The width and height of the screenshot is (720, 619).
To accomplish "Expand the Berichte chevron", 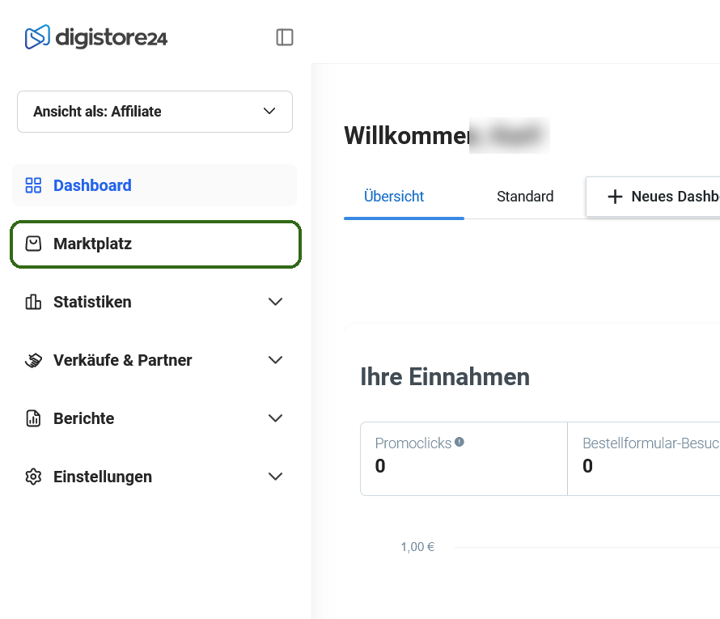I will pyautogui.click(x=276, y=418).
